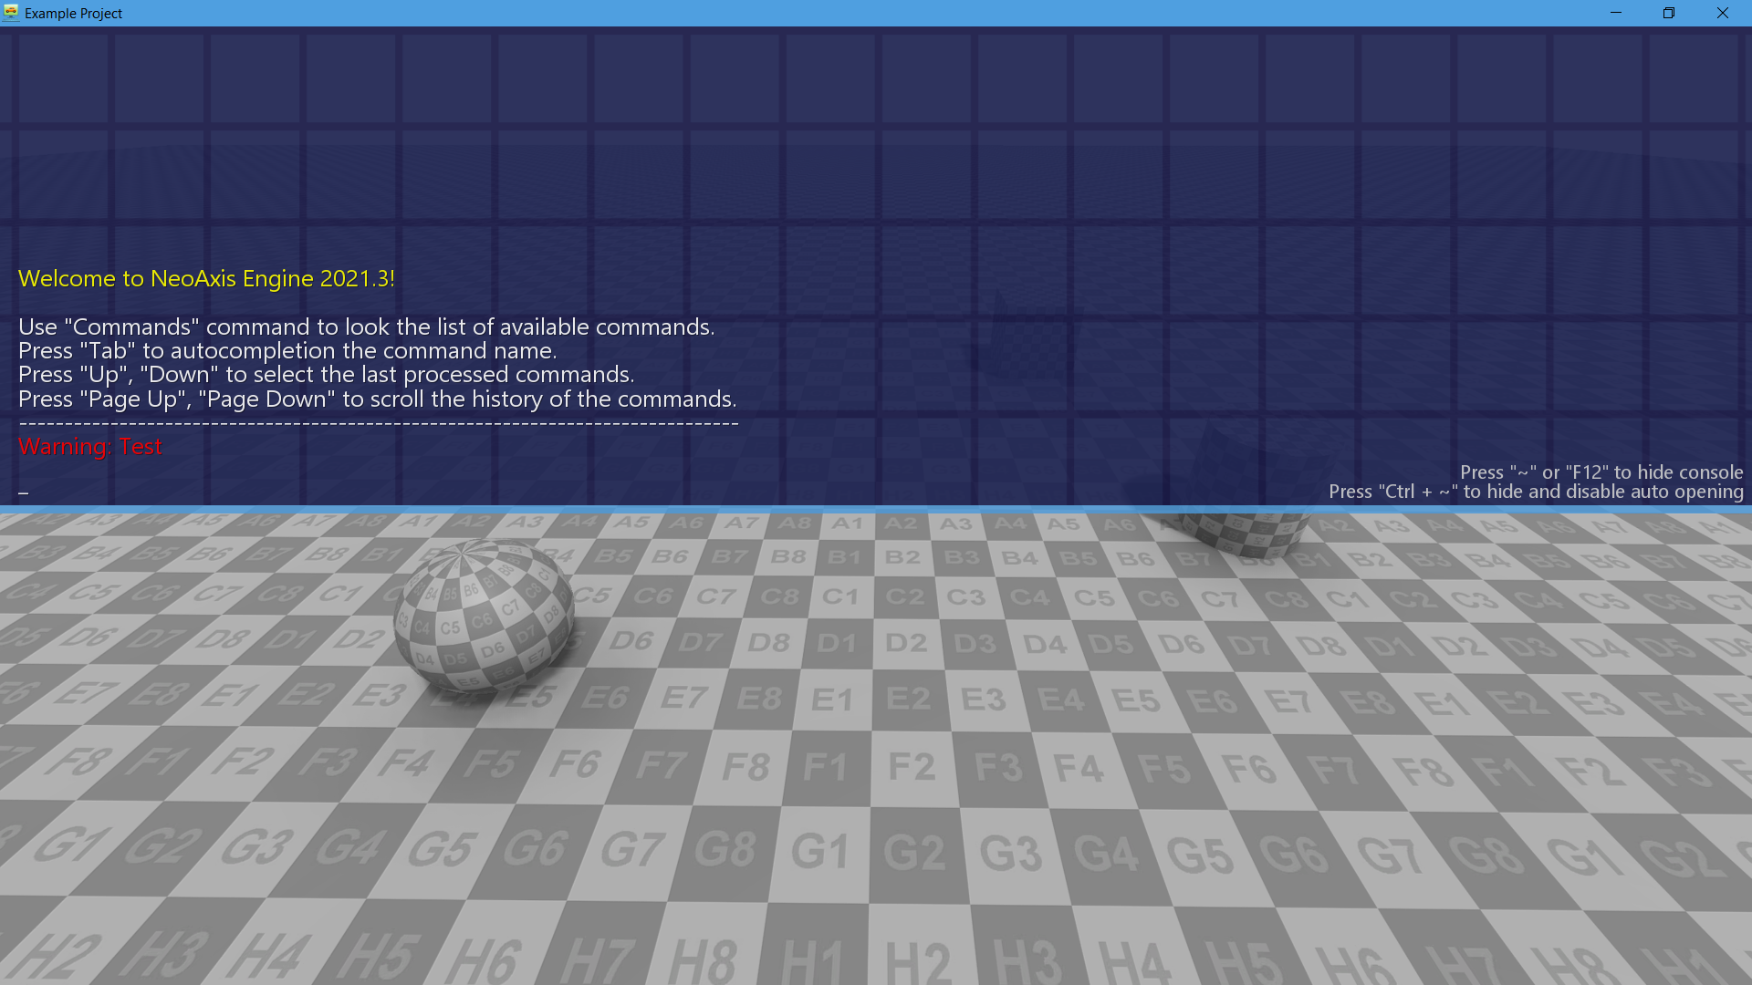Click the Page Up, Page Down history help line
The height and width of the screenshot is (985, 1752).
pos(377,399)
